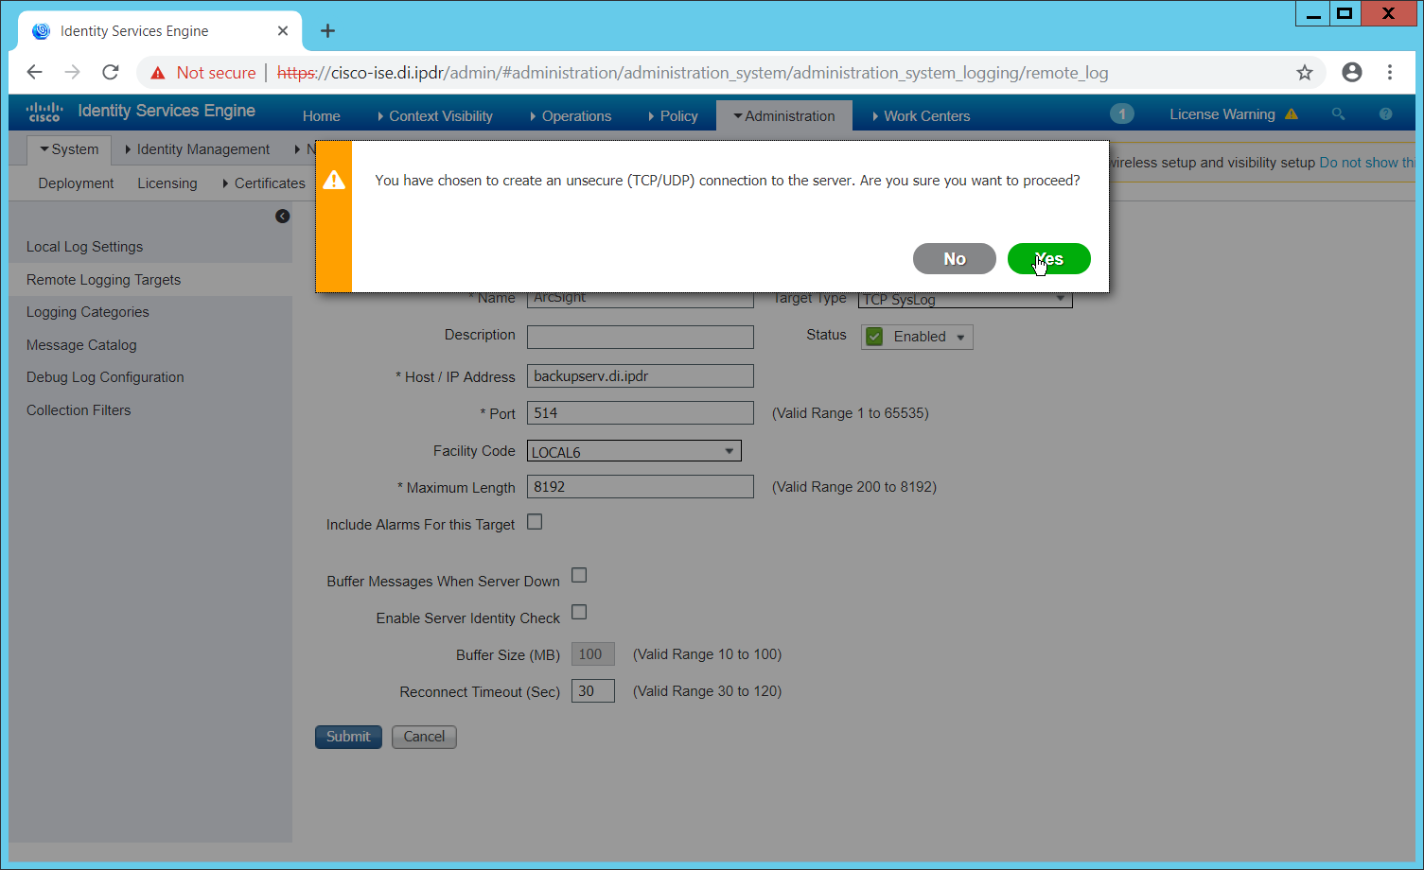1424x870 pixels.
Task: Open a new browser tab
Action: coord(327,31)
